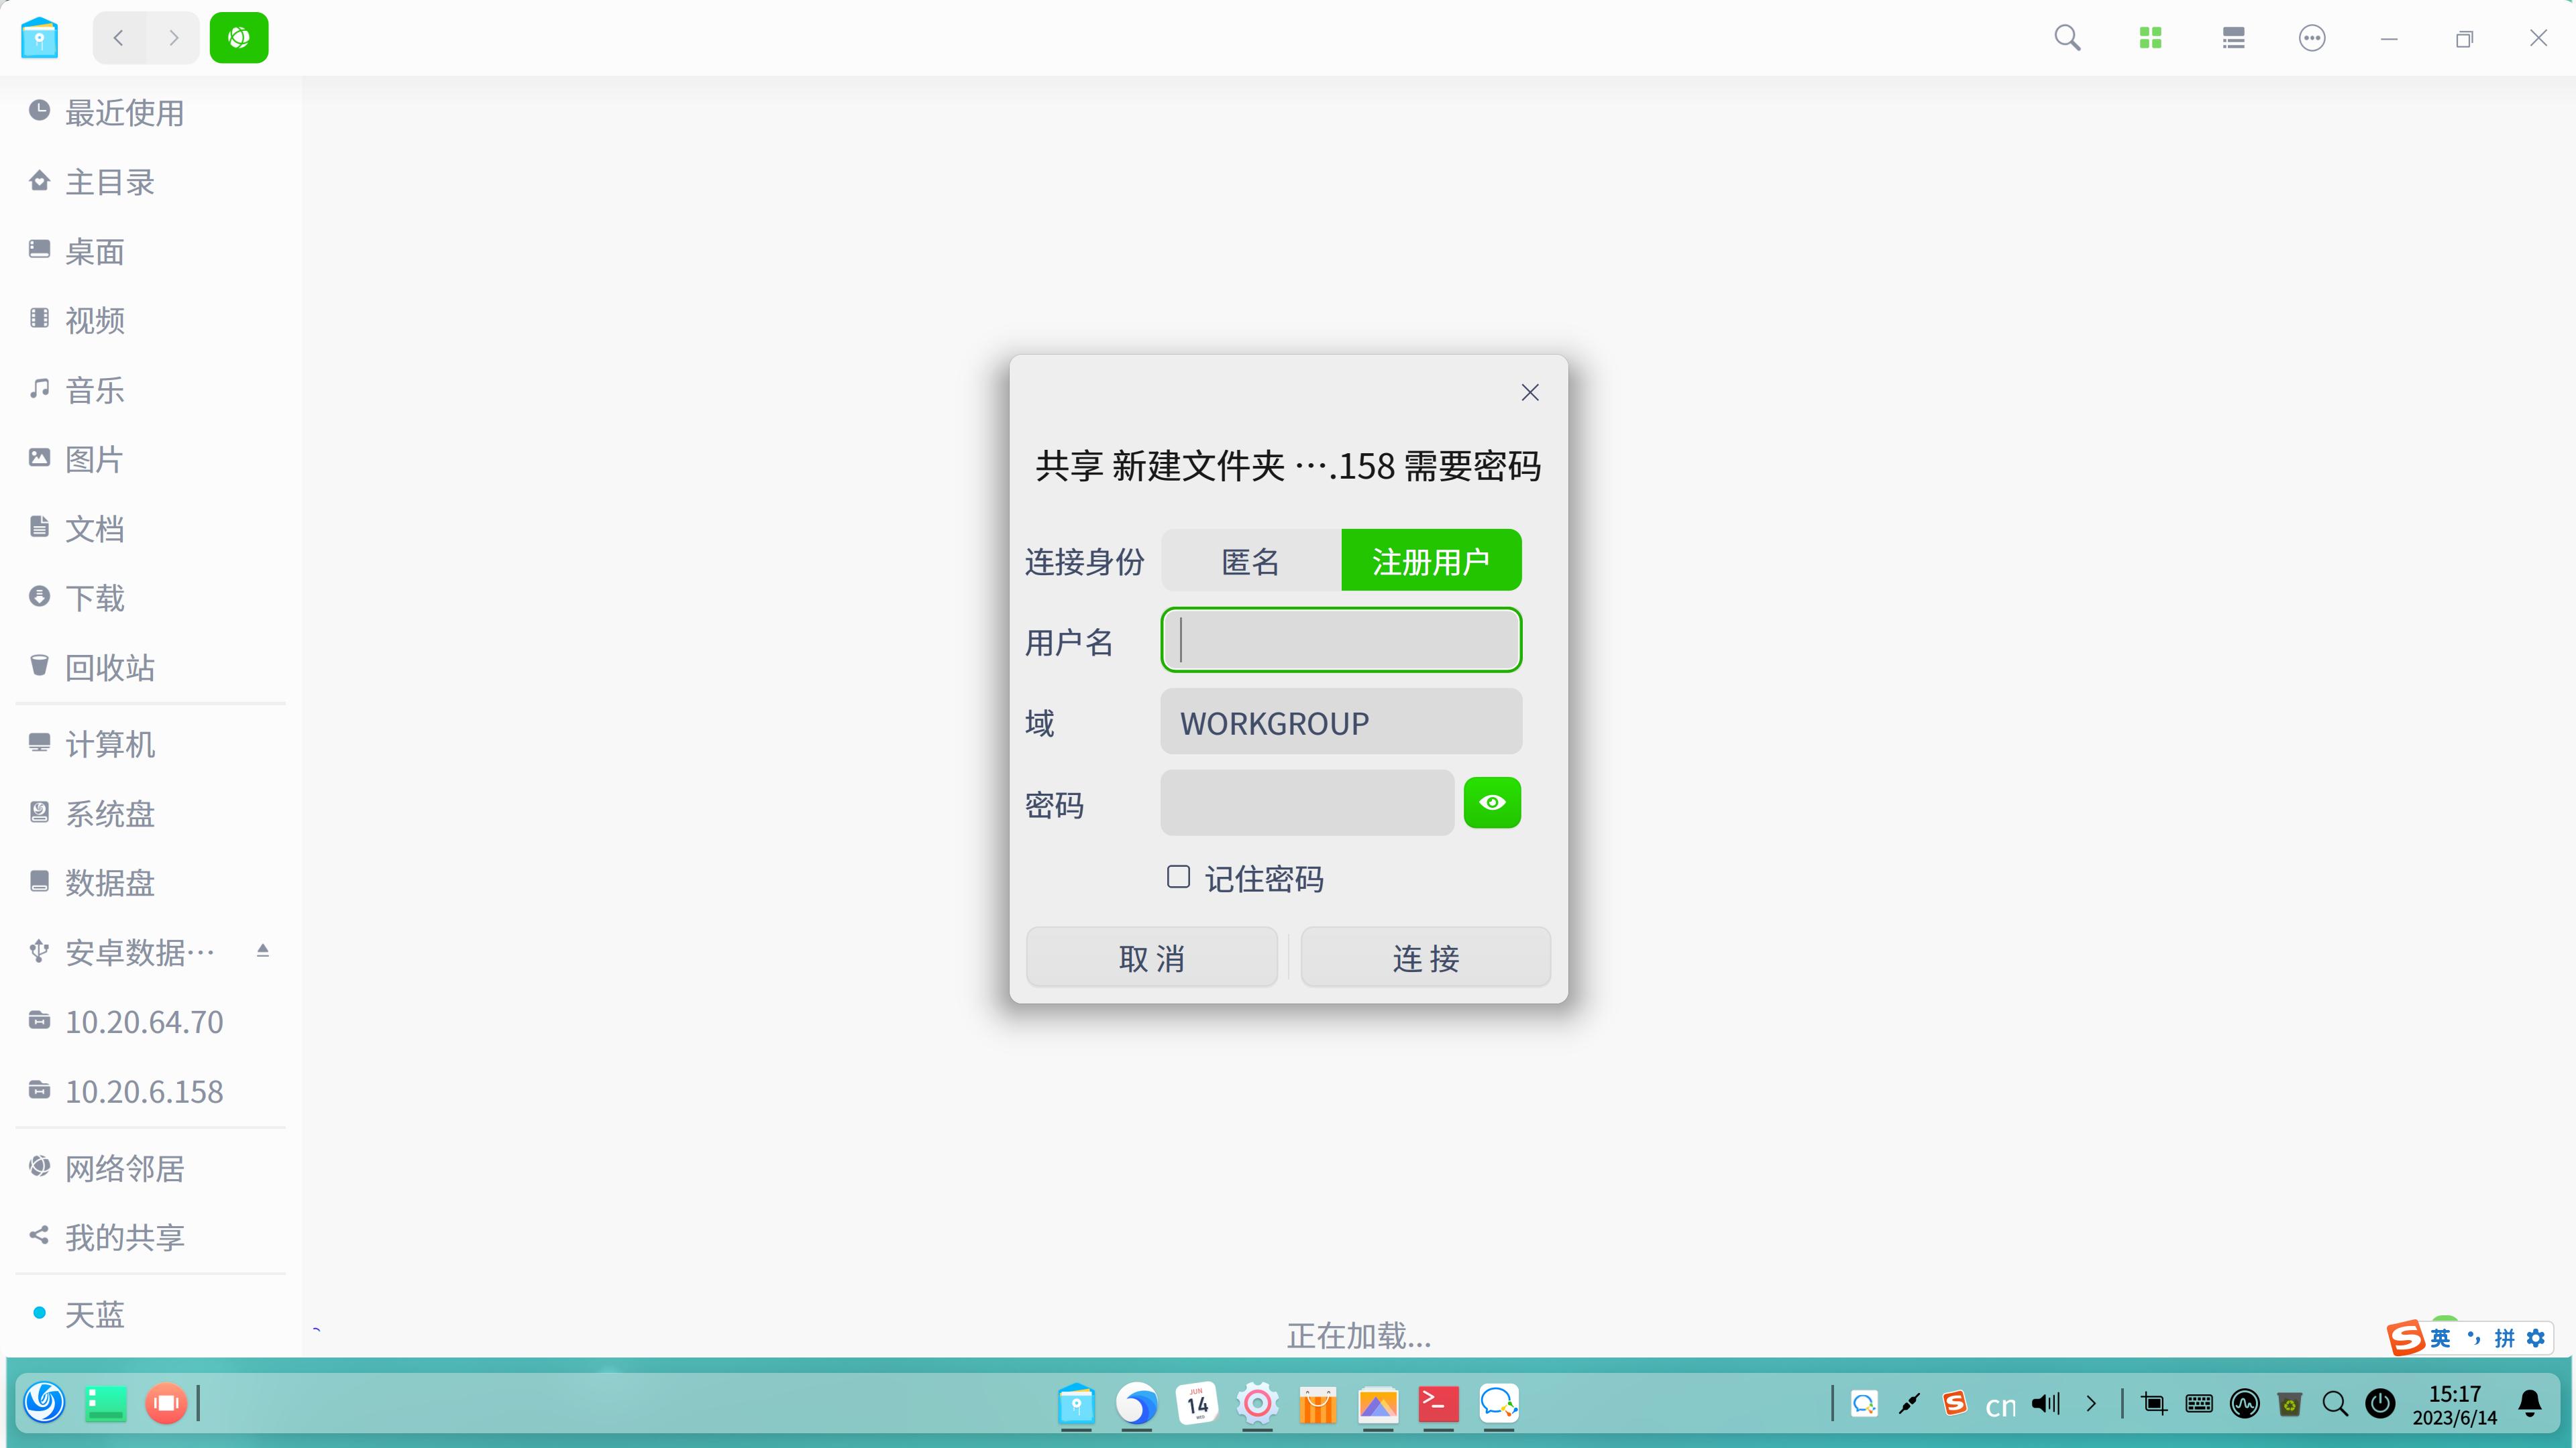Select the 天蓝 tag in the sidebar
The width and height of the screenshot is (2576, 1448).
(151, 1314)
